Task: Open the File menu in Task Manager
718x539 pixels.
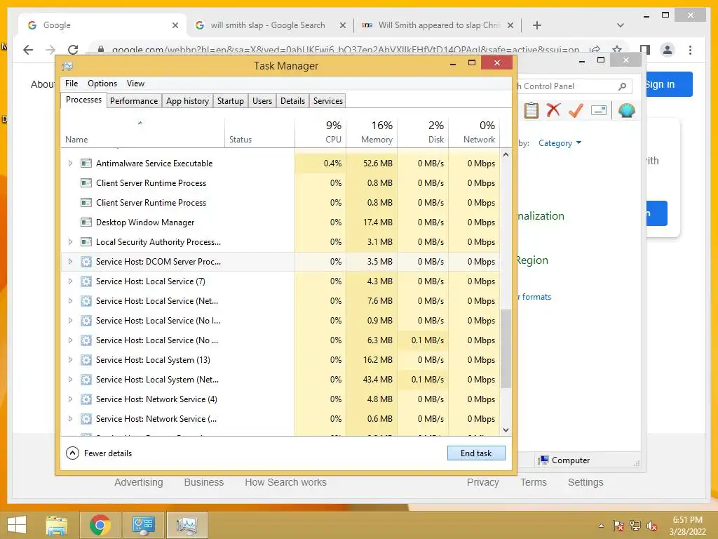Action: point(72,84)
